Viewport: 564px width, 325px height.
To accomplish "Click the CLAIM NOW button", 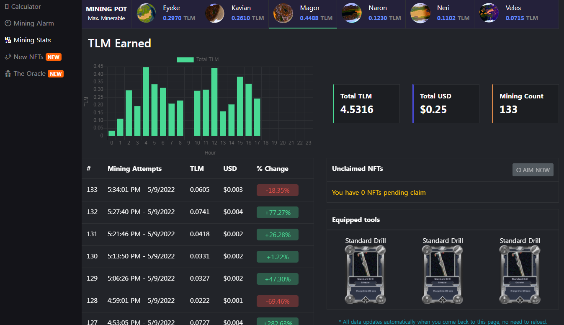I will [x=533, y=170].
